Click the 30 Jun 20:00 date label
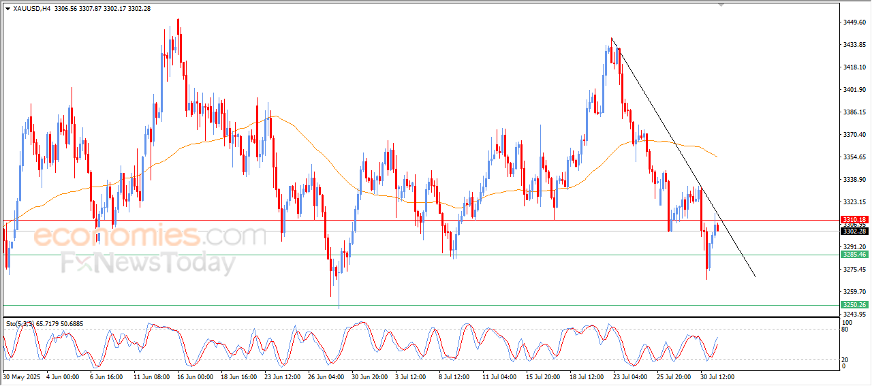Screen dimensions: 872x386 [x=369, y=376]
